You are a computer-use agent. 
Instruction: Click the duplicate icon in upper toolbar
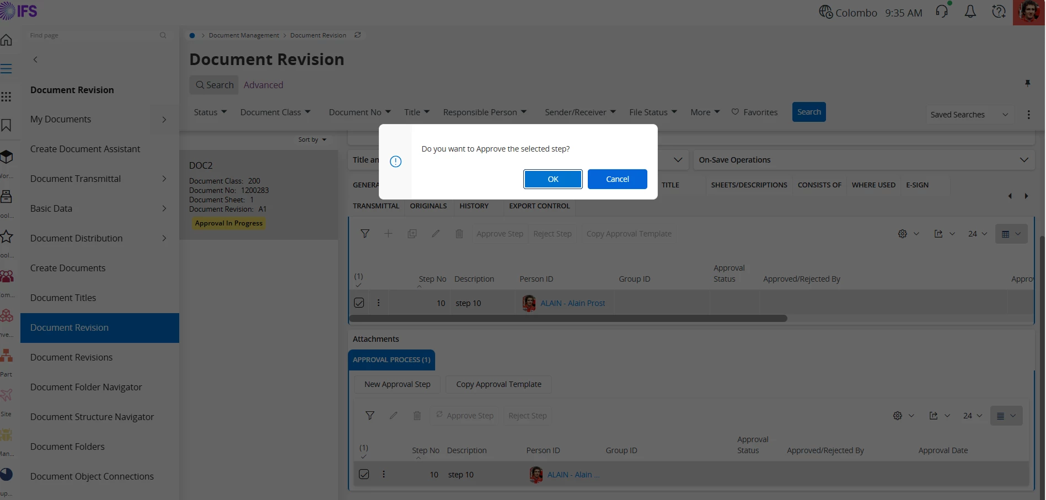(x=412, y=234)
